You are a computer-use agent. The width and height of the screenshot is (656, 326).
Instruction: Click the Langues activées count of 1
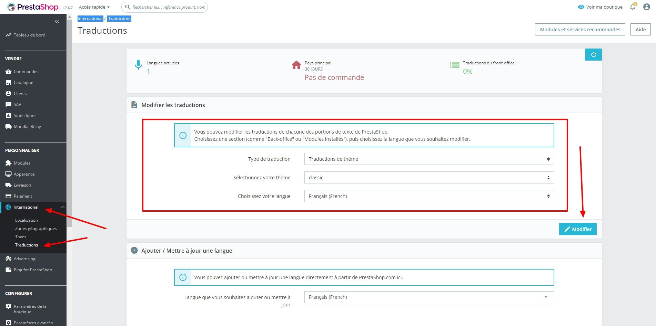149,71
